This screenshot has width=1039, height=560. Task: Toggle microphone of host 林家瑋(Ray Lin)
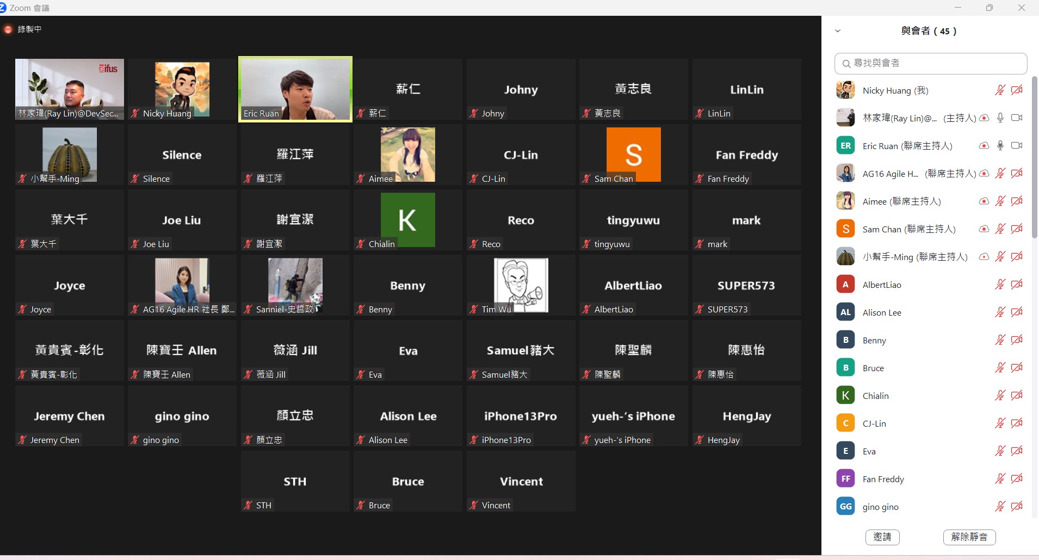pos(1000,118)
